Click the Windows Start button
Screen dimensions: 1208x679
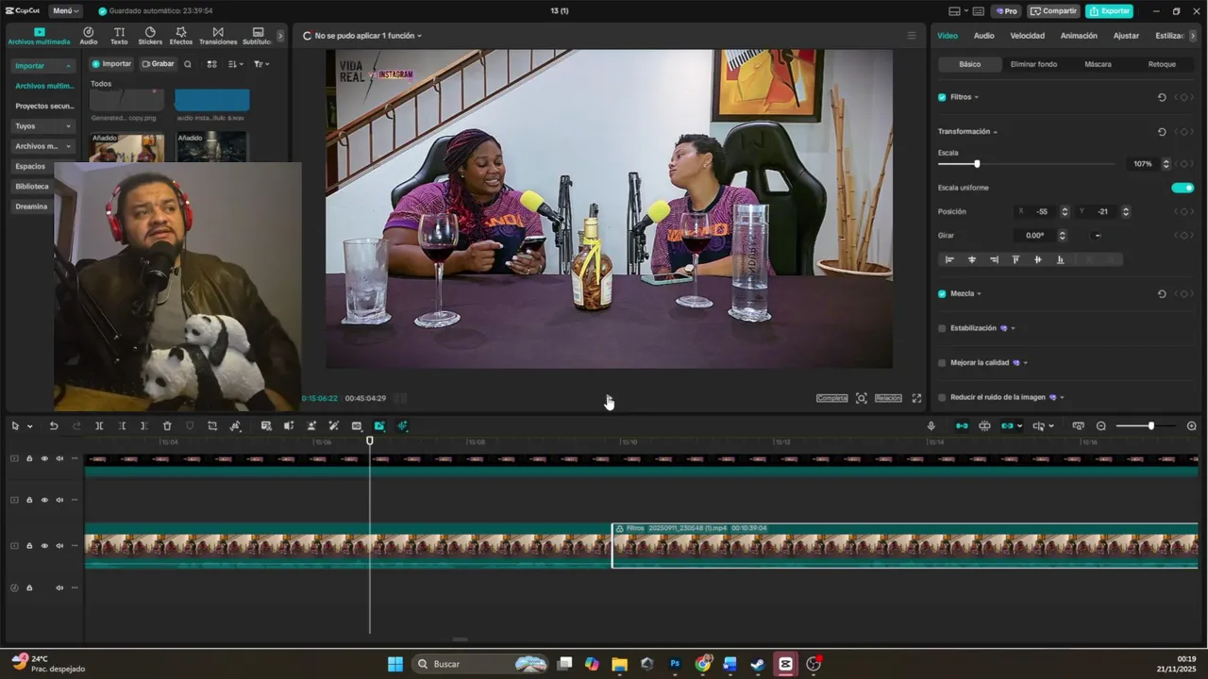395,664
